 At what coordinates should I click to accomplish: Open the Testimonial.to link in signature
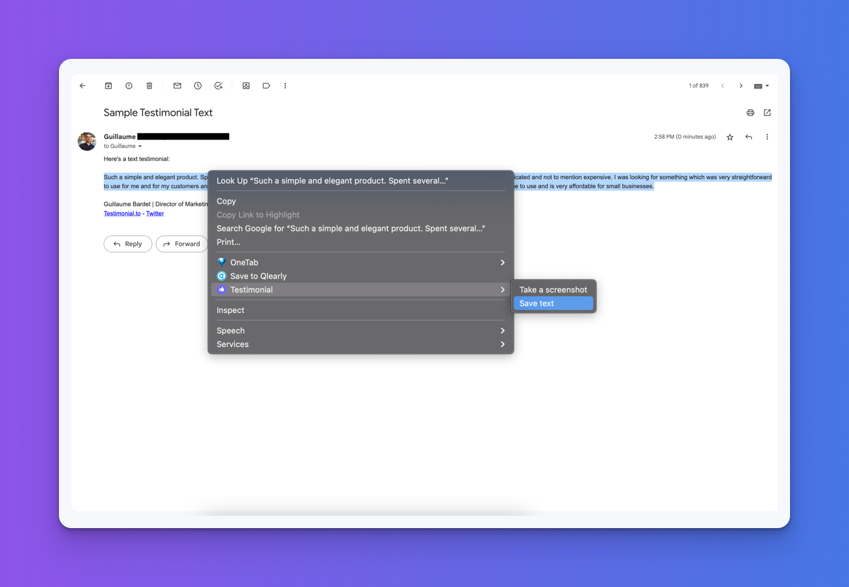click(122, 213)
